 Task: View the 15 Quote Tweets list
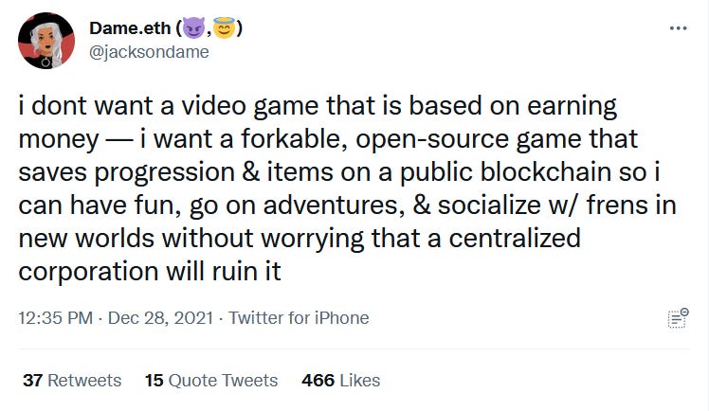[210, 381]
